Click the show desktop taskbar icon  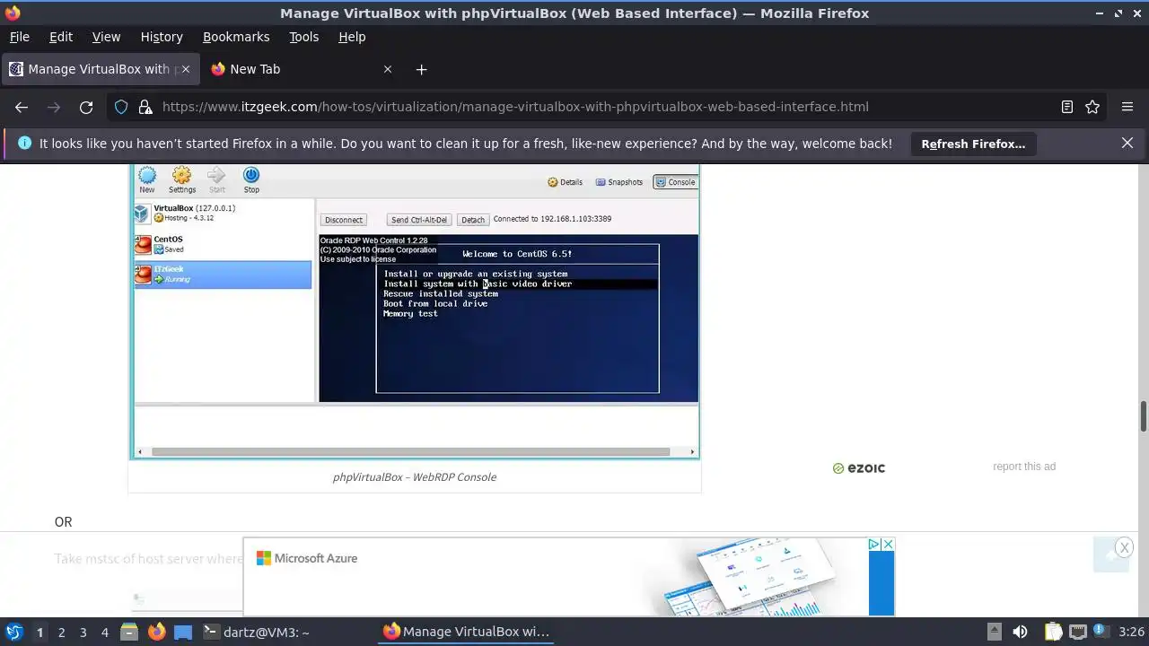click(183, 632)
